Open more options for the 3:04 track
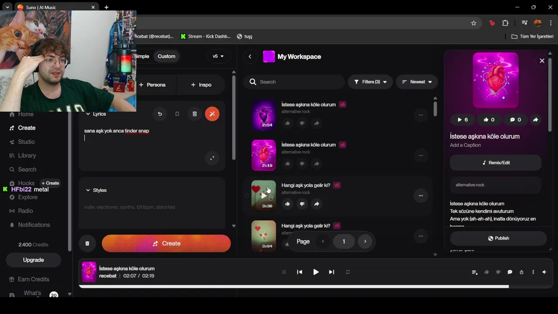 (x=421, y=236)
